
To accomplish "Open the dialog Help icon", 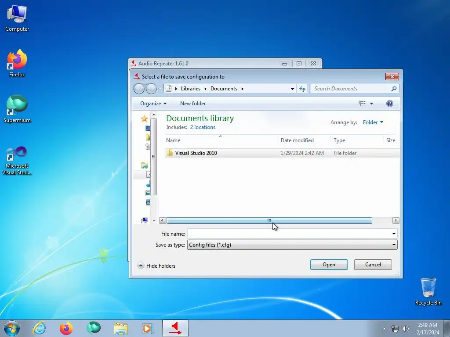I will click(389, 104).
